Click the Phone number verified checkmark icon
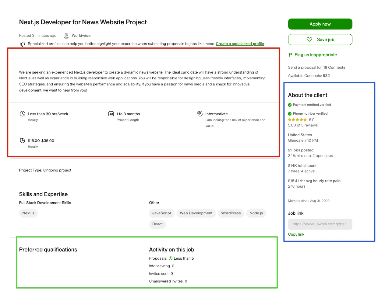 (290, 113)
